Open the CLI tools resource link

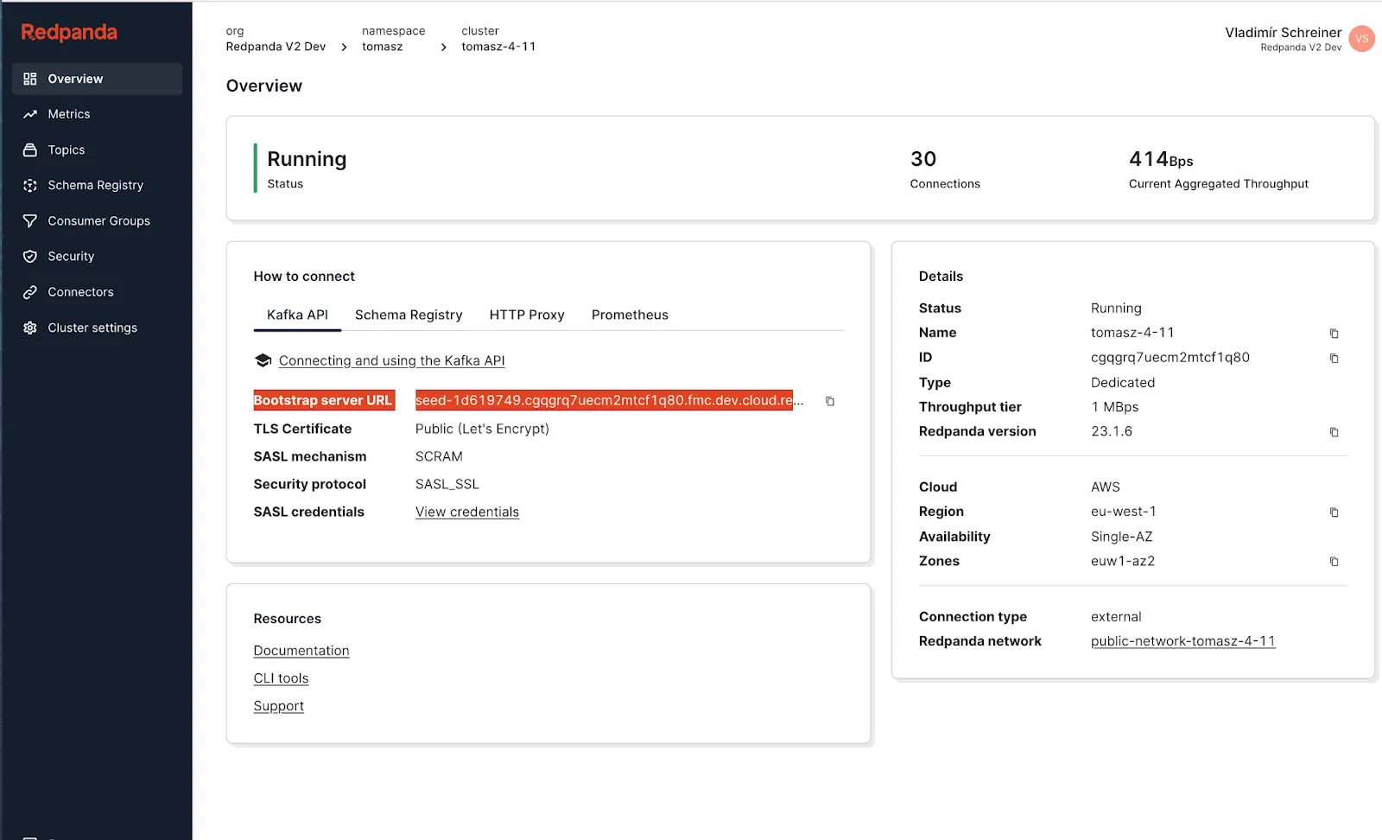(281, 678)
